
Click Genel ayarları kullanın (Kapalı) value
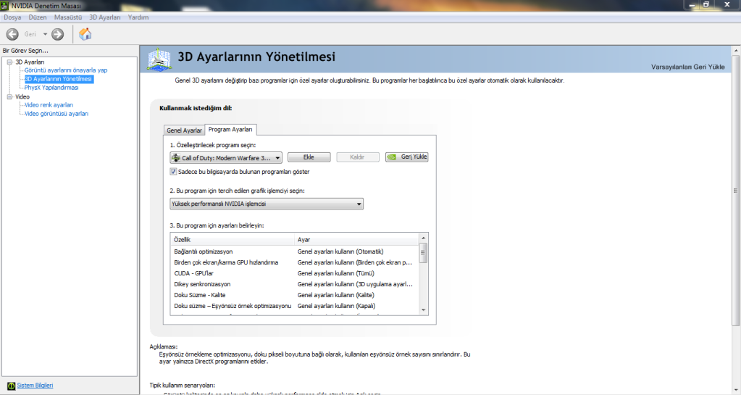(x=336, y=306)
